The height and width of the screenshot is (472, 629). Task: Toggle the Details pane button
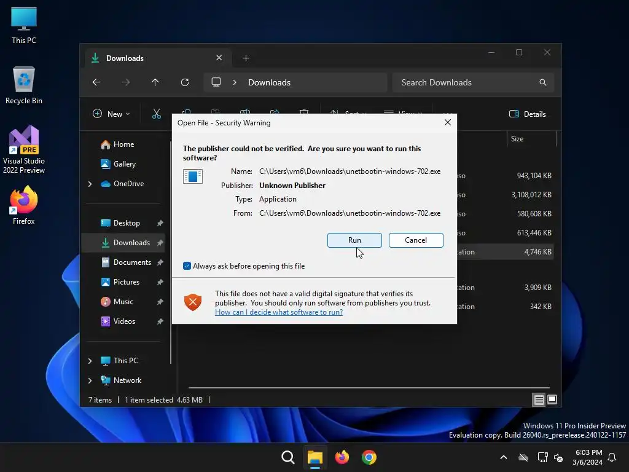click(x=527, y=114)
